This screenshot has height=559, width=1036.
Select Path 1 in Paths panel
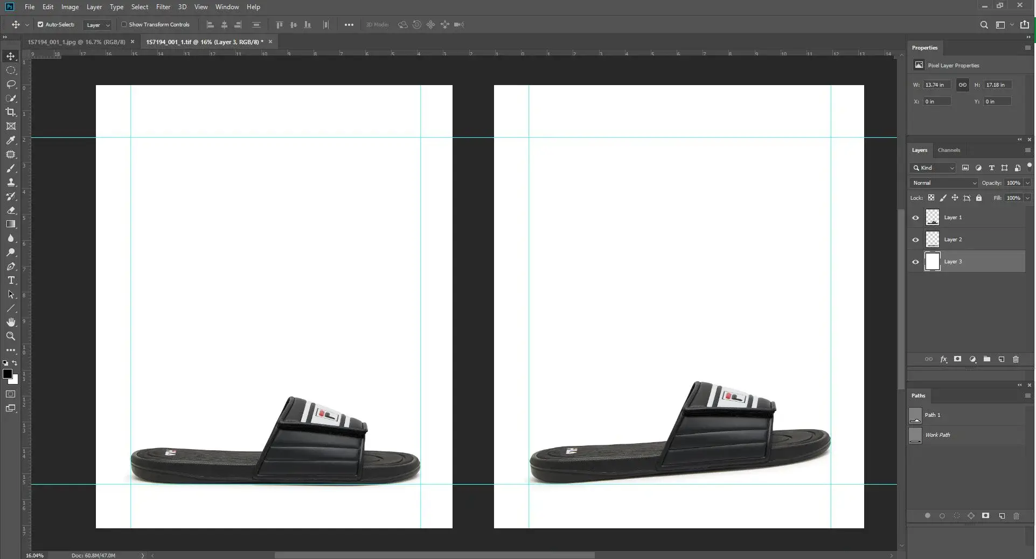pyautogui.click(x=932, y=415)
